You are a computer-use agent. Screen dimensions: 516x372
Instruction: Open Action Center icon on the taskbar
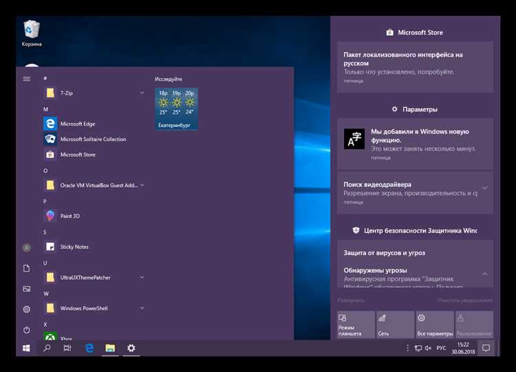[486, 348]
